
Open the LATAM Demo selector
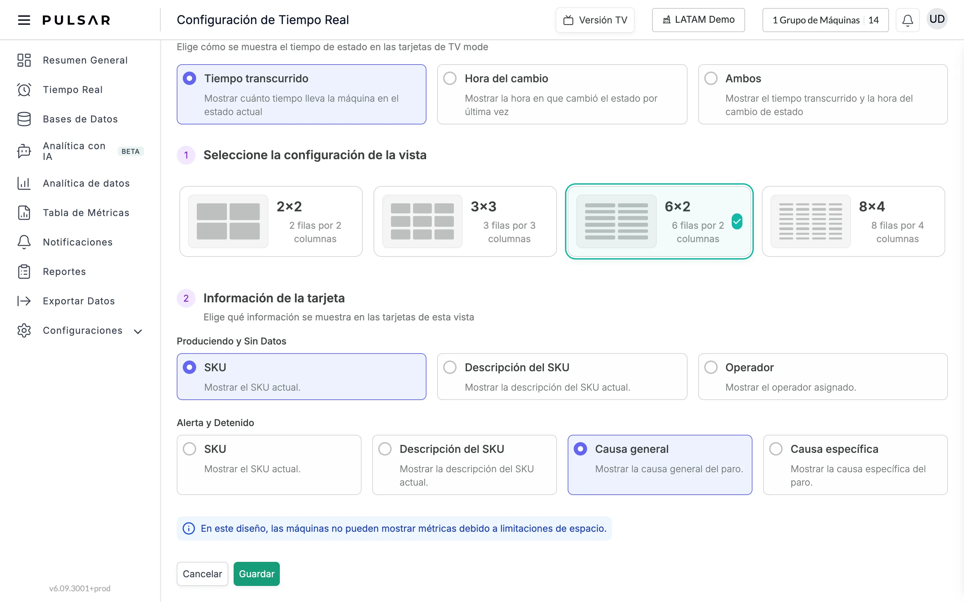click(698, 20)
